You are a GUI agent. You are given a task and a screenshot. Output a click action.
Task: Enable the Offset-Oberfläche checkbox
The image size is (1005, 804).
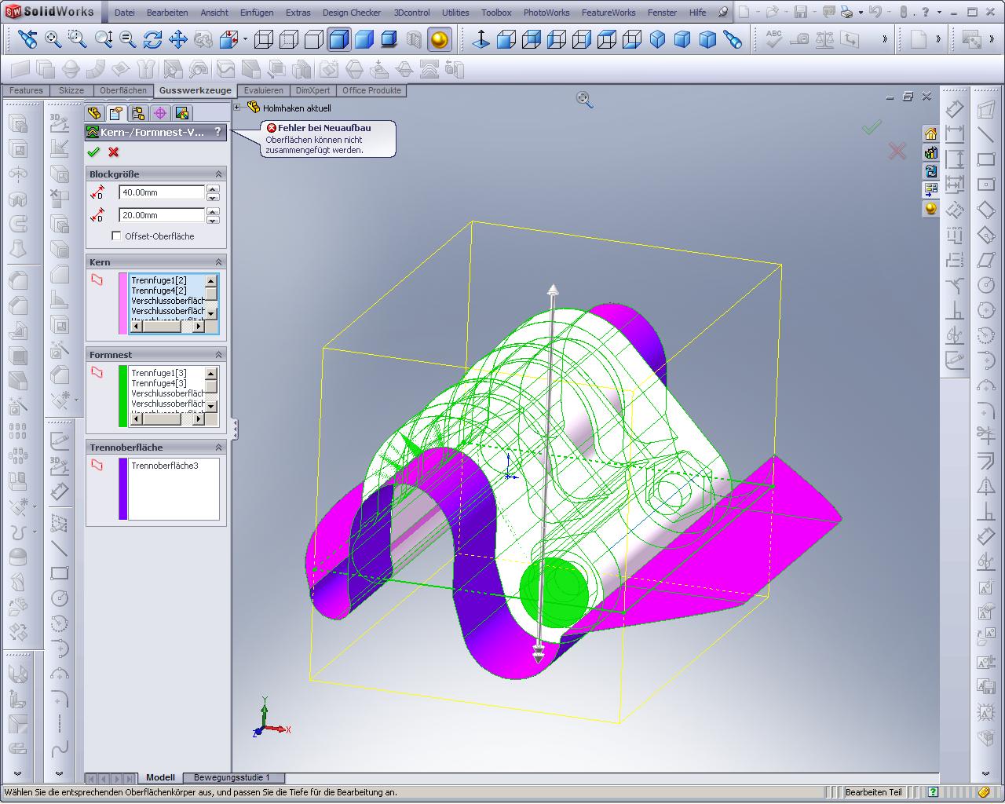pyautogui.click(x=117, y=236)
